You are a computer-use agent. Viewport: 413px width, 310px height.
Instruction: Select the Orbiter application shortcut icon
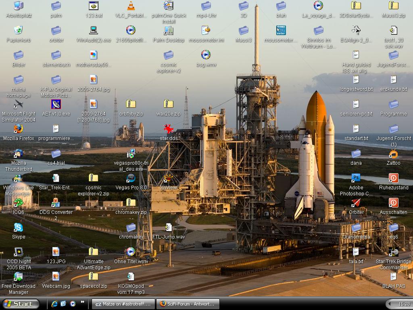356,203
